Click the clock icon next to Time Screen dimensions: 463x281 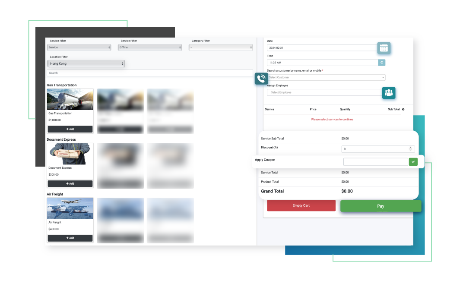click(382, 63)
